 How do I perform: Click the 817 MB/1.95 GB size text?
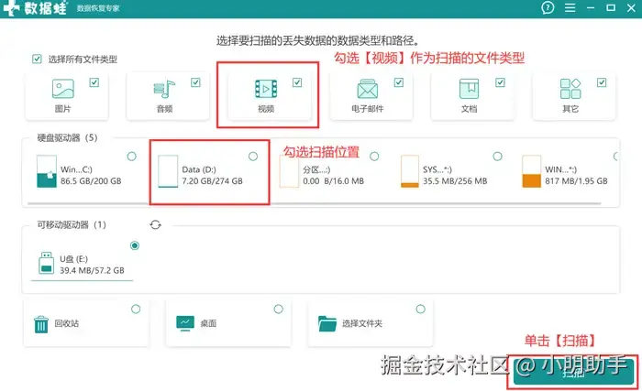point(576,180)
